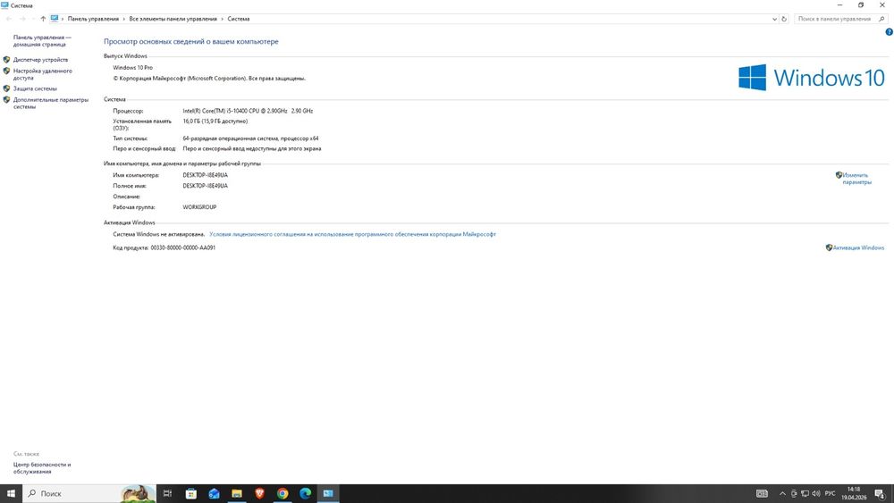Click shield icon beside Защита системы
Viewport: 894px width, 503px height.
7,88
